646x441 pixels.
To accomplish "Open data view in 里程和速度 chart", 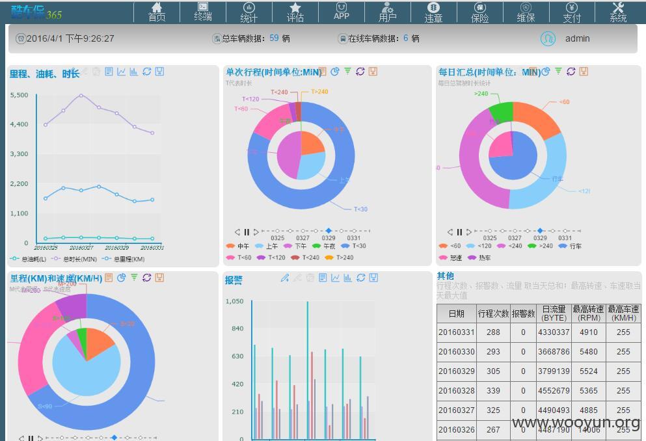I will (x=109, y=278).
